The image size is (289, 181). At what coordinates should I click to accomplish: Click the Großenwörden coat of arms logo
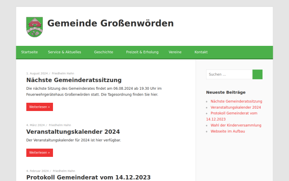coord(35,27)
